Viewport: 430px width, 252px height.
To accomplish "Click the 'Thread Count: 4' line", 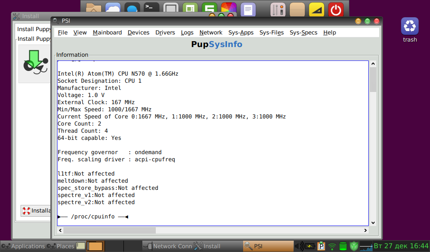I will pyautogui.click(x=83, y=131).
